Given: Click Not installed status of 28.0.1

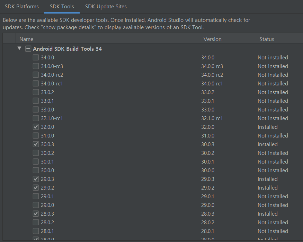Looking at the screenshot, I should point(273,231).
